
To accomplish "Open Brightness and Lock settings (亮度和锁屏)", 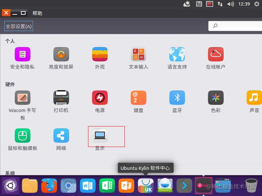I will [61, 58].
